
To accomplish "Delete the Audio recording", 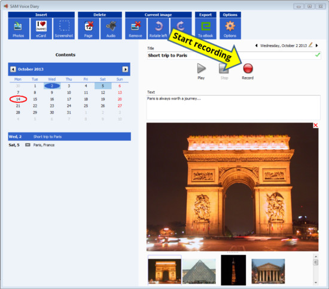I will coord(111,29).
